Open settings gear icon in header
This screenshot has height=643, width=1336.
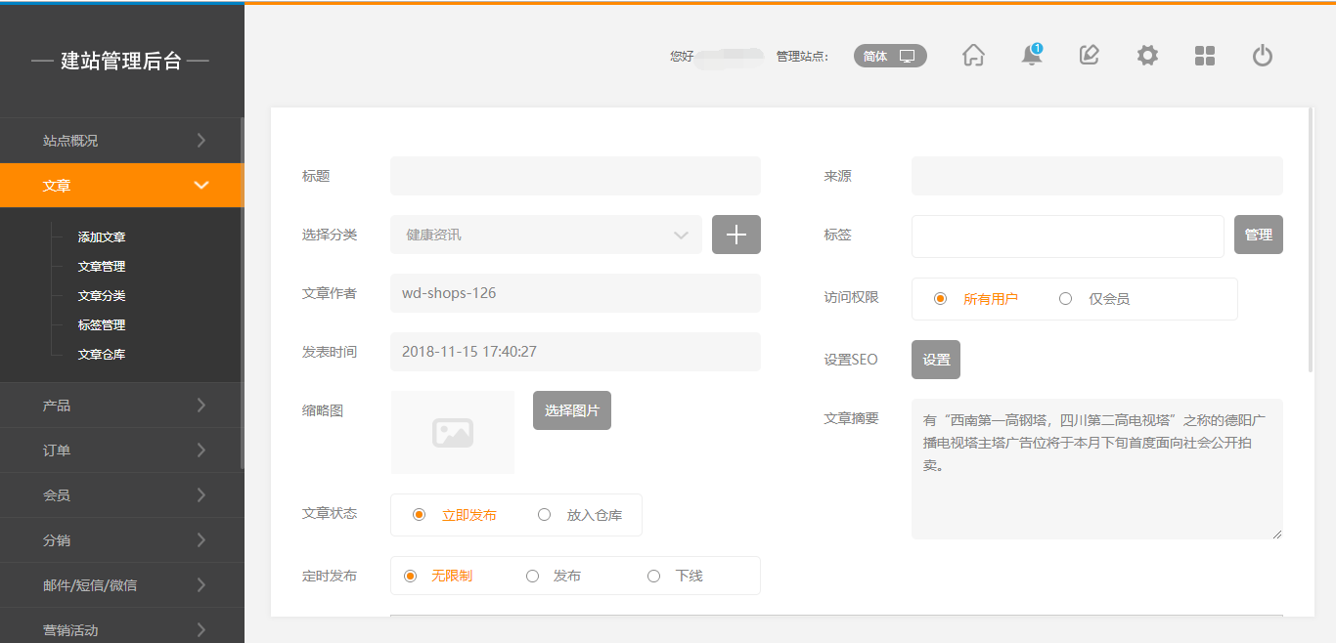coord(1147,56)
